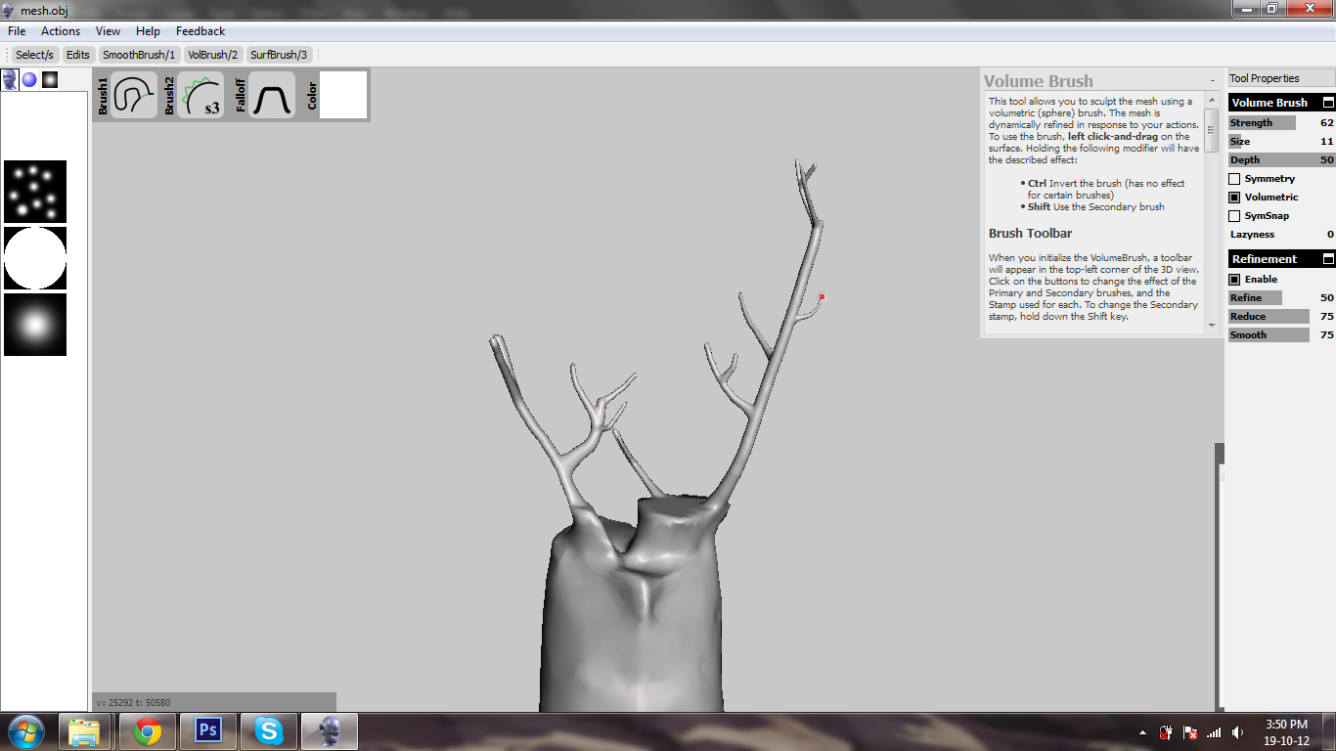Switch to SurfBrush/3 tool
This screenshot has height=751, width=1336.
point(279,55)
